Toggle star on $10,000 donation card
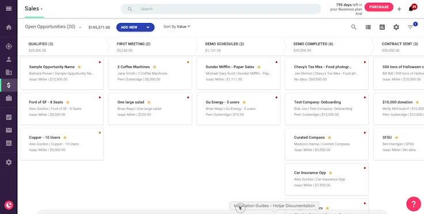This screenshot has height=214, width=424. click(417, 102)
